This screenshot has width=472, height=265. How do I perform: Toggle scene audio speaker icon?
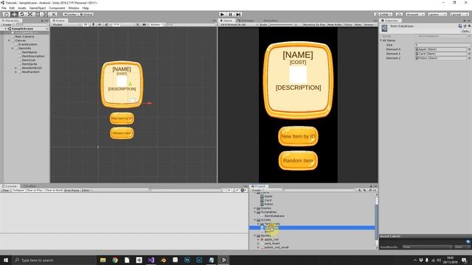pos(100,24)
